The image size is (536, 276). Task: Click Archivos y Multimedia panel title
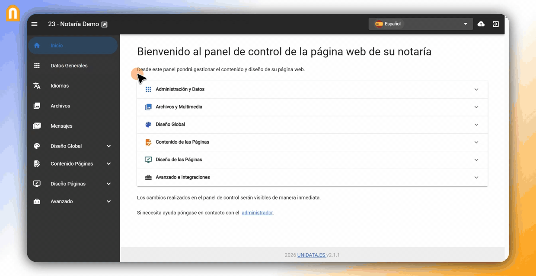point(179,107)
